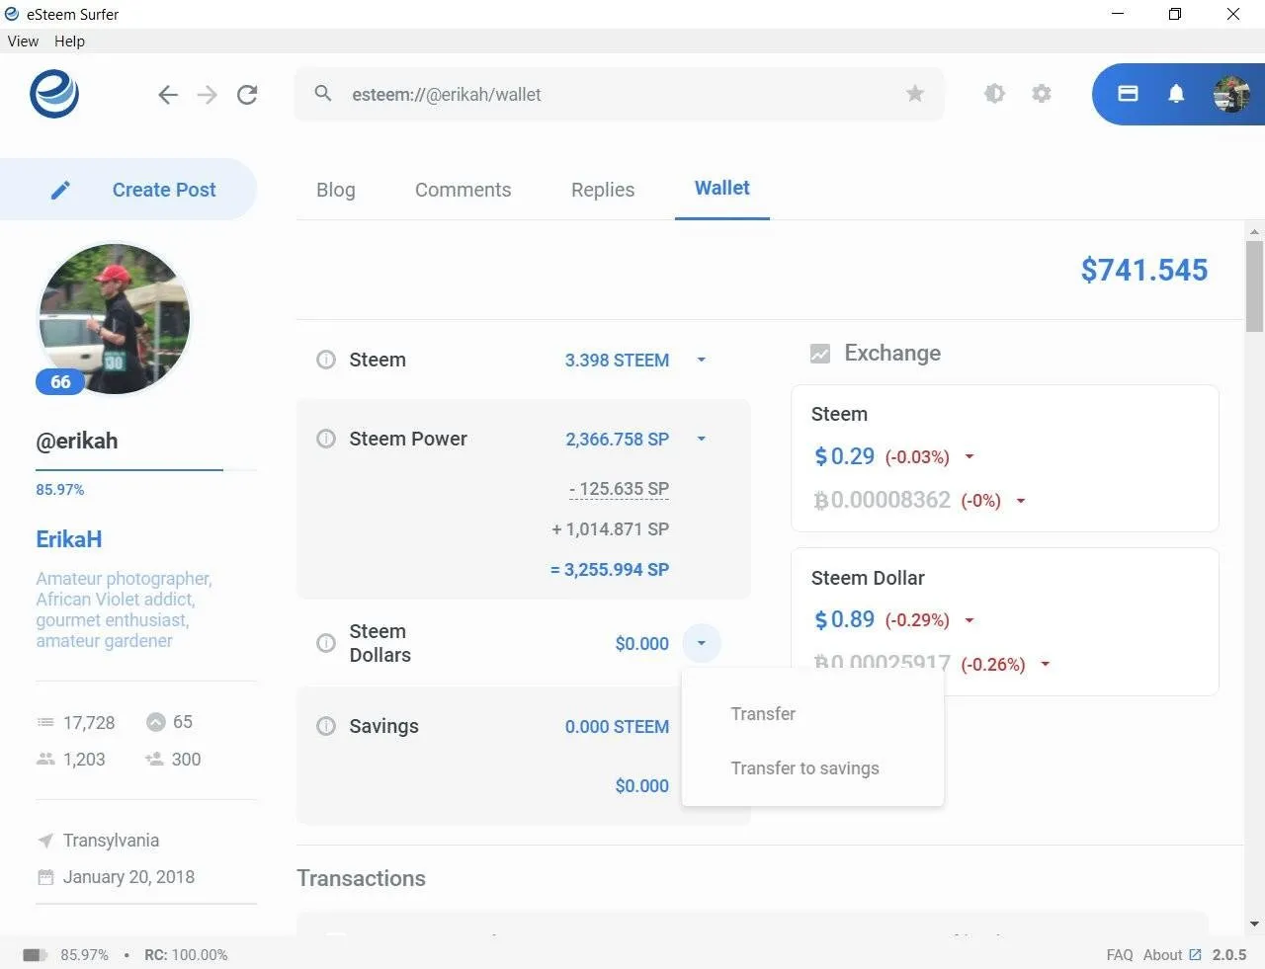
Task: Open the FAQ link
Action: click(1120, 955)
